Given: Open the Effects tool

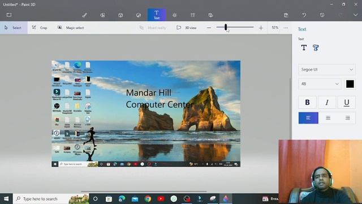Looking at the screenshot, I should point(175,15).
